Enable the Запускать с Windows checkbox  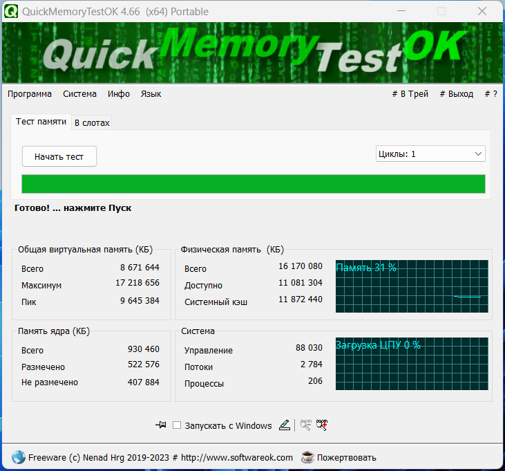click(x=176, y=425)
